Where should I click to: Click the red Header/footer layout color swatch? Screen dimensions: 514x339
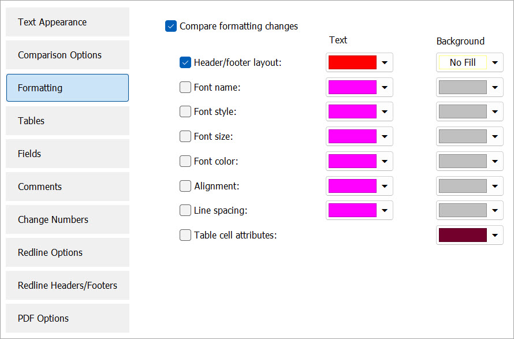coord(351,62)
